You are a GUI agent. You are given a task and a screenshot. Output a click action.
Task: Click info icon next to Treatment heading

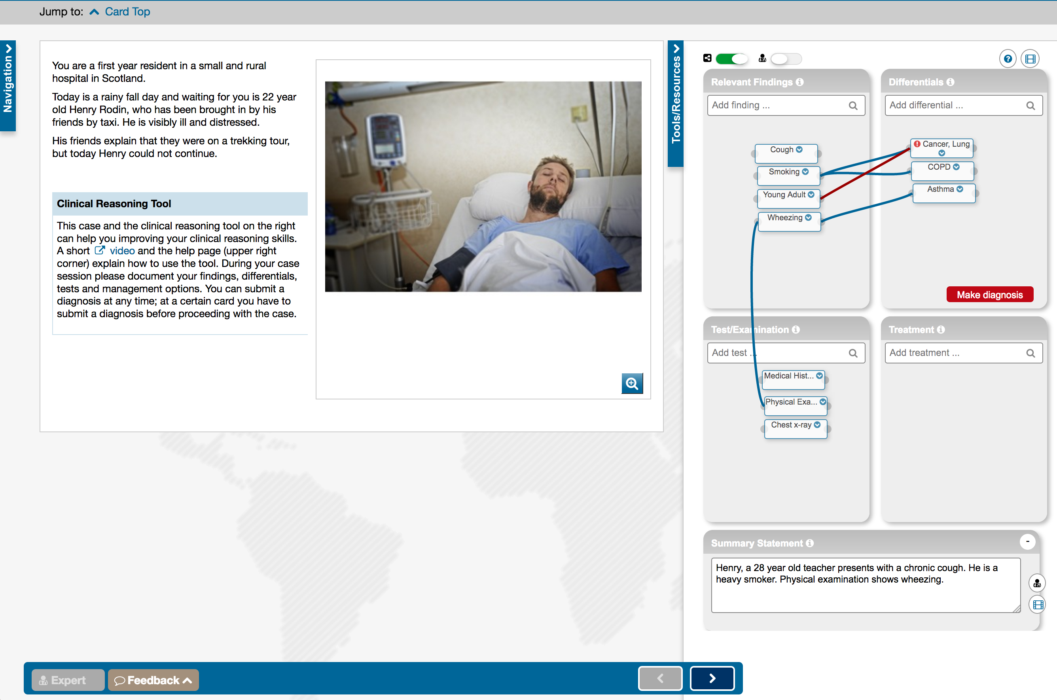tap(941, 329)
